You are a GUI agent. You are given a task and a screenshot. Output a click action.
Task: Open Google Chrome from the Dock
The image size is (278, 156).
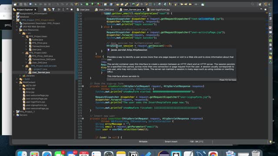click(213, 153)
